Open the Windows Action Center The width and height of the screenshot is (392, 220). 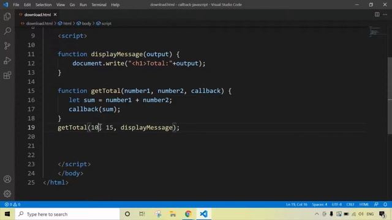click(382, 214)
